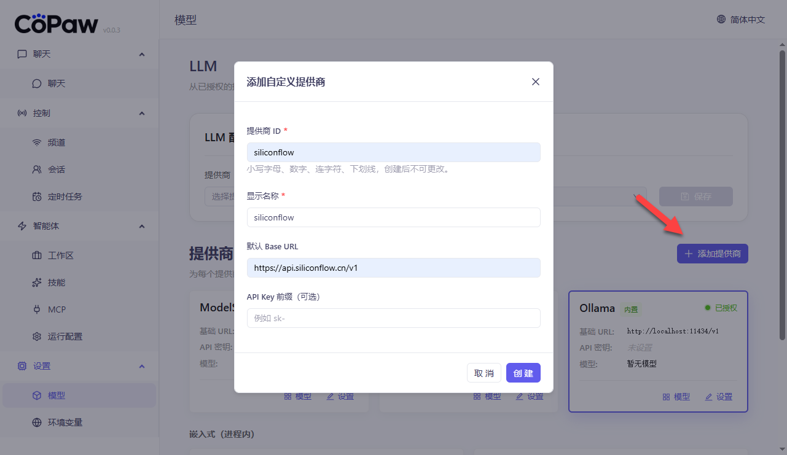Click the v0.0.3 version label
The image size is (787, 455).
[x=112, y=29]
